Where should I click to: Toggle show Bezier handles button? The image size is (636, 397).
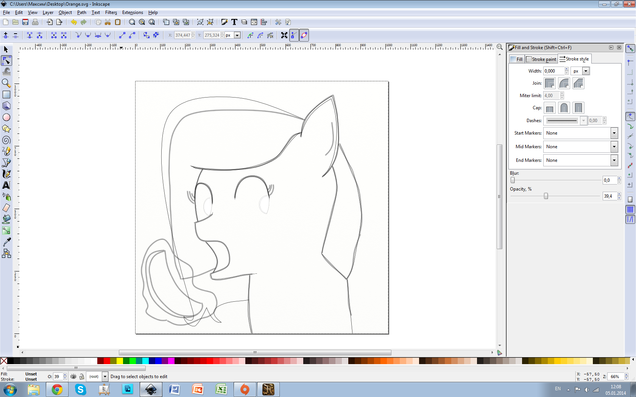click(294, 35)
